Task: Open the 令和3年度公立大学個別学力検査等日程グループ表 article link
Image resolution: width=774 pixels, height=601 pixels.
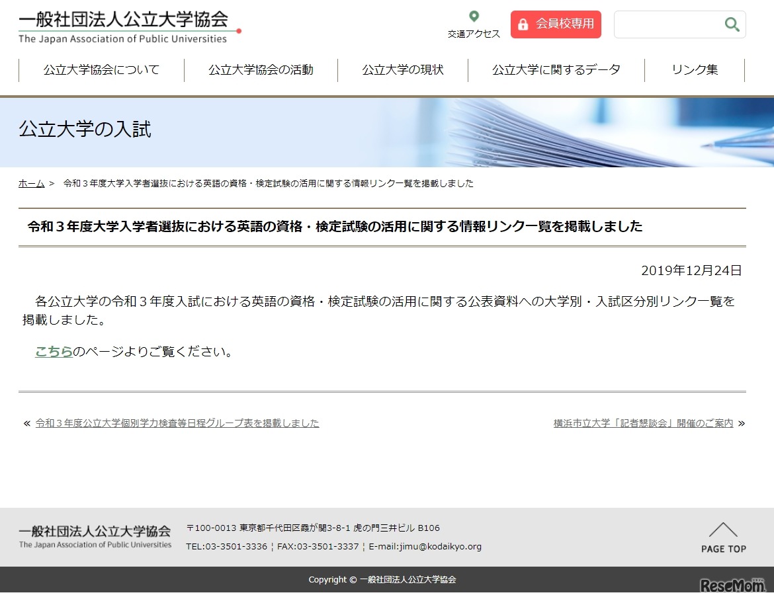Action: pos(177,422)
